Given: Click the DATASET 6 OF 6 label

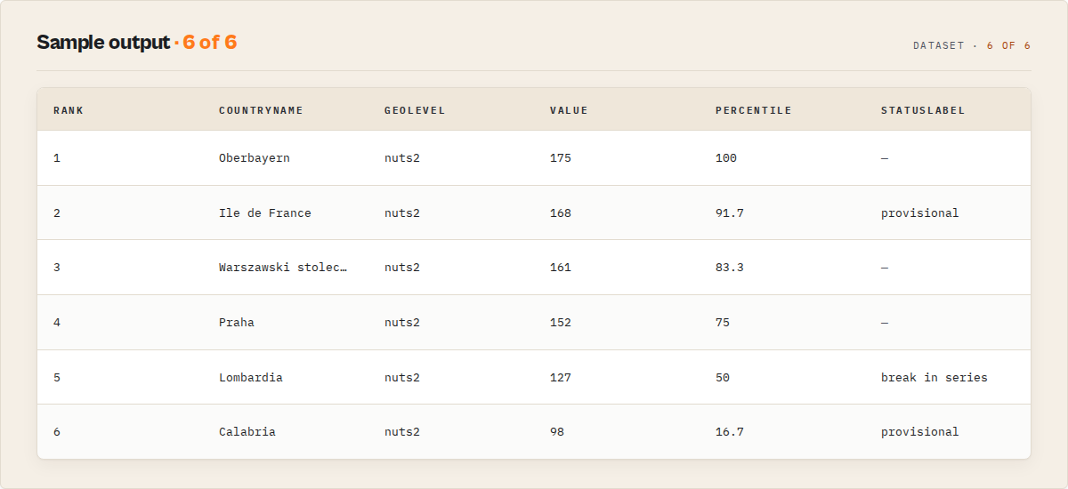Looking at the screenshot, I should [972, 45].
